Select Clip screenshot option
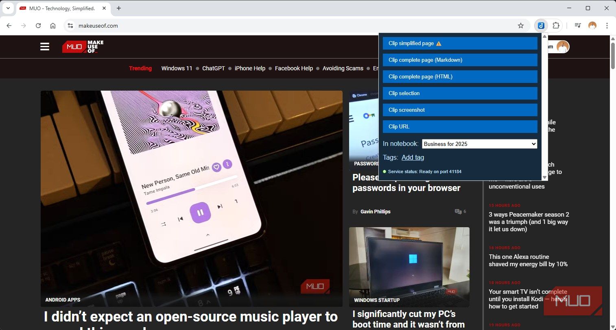The width and height of the screenshot is (616, 330). [x=460, y=110]
